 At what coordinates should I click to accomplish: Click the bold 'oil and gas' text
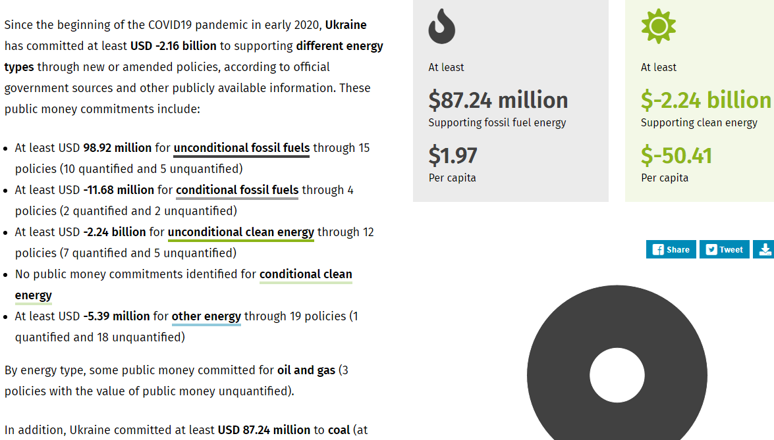(x=306, y=370)
